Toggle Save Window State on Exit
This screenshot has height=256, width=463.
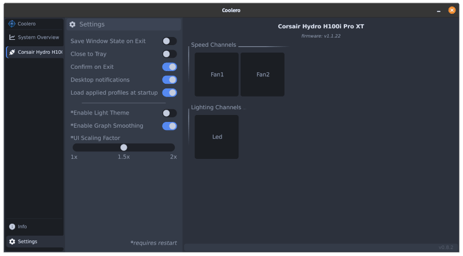tap(169, 41)
